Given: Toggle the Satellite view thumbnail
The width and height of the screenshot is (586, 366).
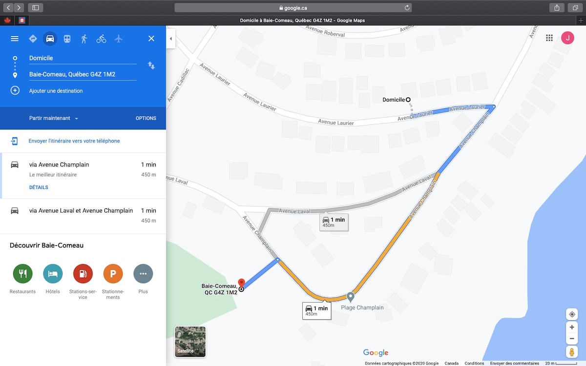Looking at the screenshot, I should pos(190,342).
